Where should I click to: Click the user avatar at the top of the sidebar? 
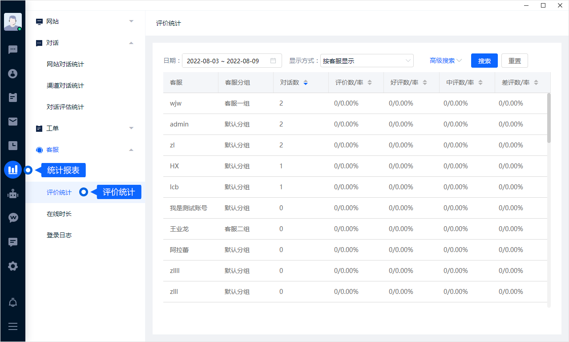click(x=13, y=21)
